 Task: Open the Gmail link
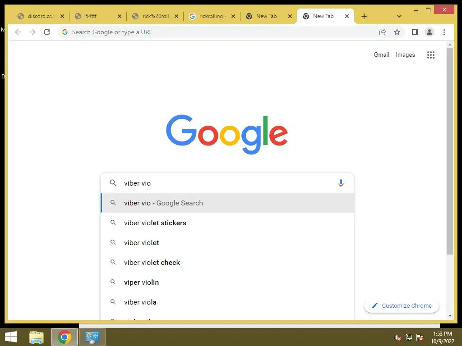tap(381, 55)
